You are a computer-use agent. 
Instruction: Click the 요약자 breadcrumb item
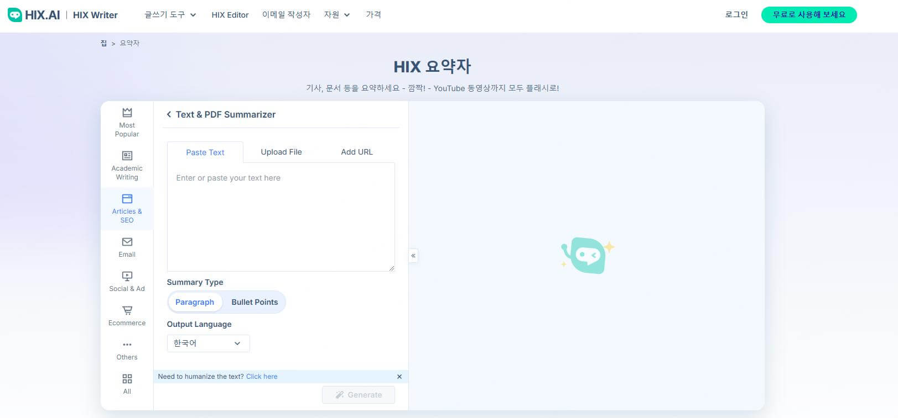pos(129,43)
